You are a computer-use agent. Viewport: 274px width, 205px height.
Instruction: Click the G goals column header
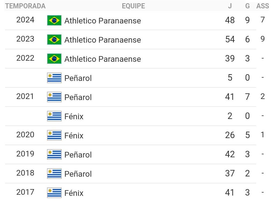[247, 6]
